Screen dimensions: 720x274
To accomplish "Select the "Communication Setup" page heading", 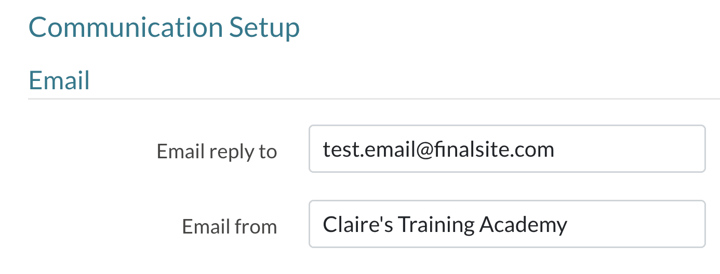I will [164, 27].
